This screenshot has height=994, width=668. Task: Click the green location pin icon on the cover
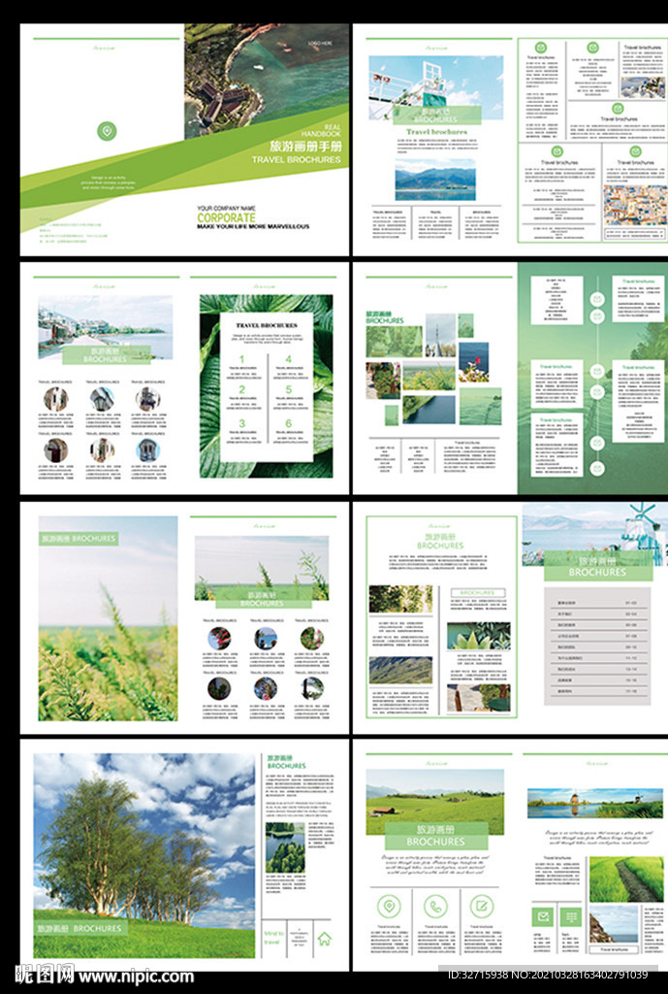pyautogui.click(x=107, y=131)
